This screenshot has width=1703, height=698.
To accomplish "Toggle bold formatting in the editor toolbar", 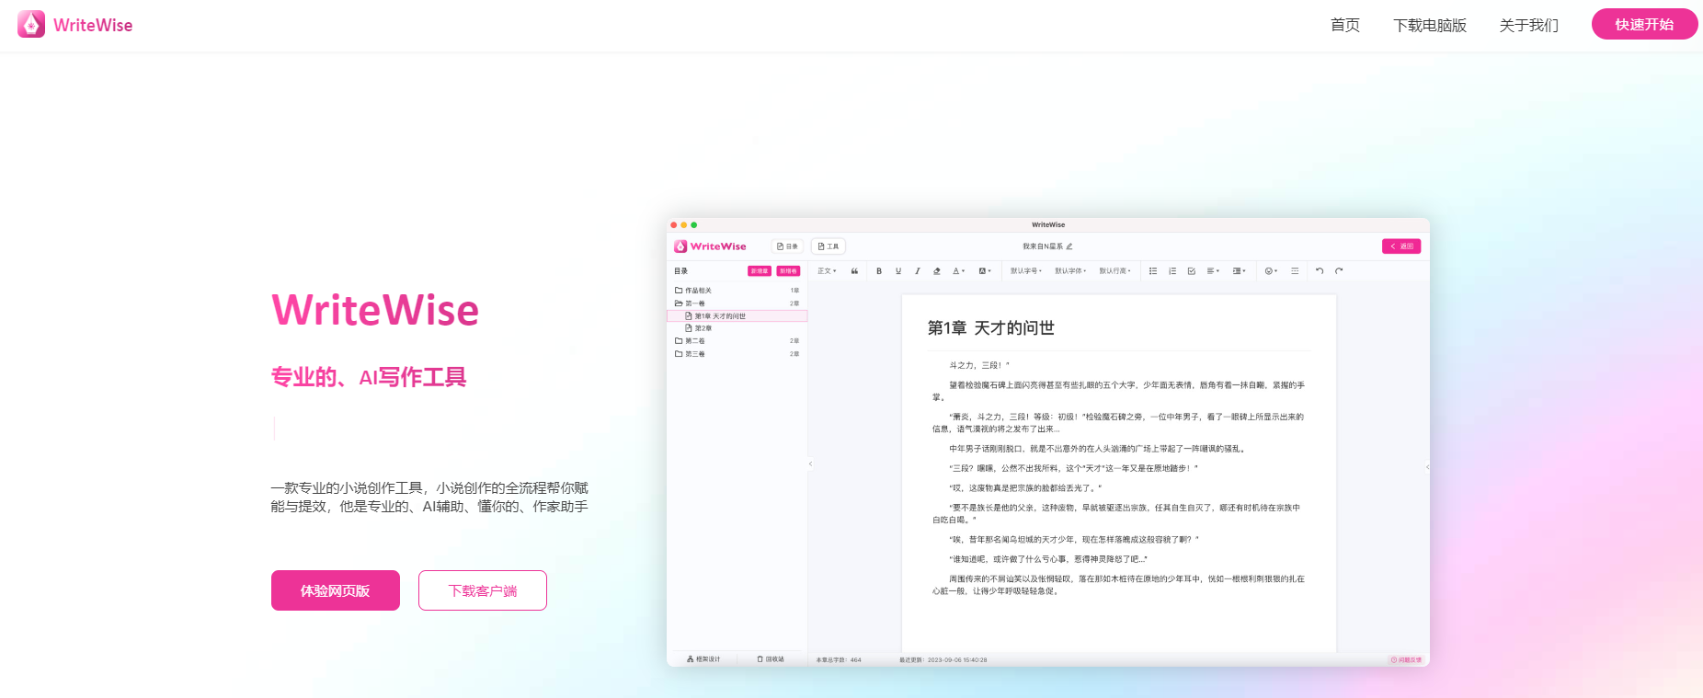I will coord(879,271).
